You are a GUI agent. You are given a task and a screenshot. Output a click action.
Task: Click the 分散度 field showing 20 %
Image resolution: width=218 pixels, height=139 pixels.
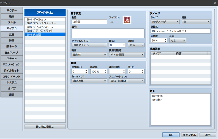click(157, 41)
